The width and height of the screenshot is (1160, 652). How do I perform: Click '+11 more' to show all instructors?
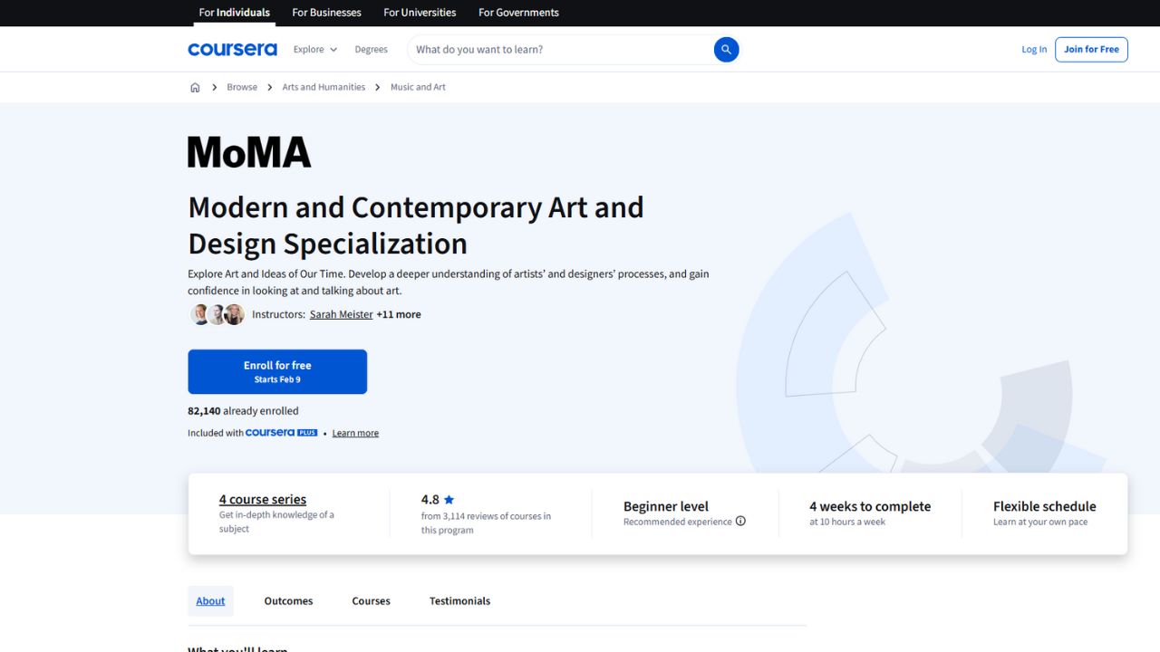click(399, 314)
